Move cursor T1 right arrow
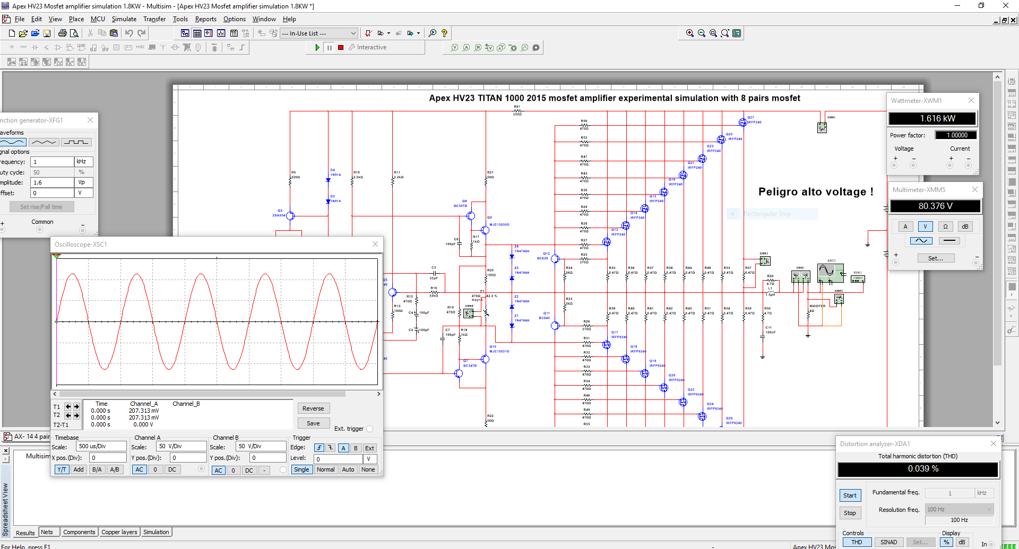This screenshot has height=549, width=1019. (x=76, y=407)
